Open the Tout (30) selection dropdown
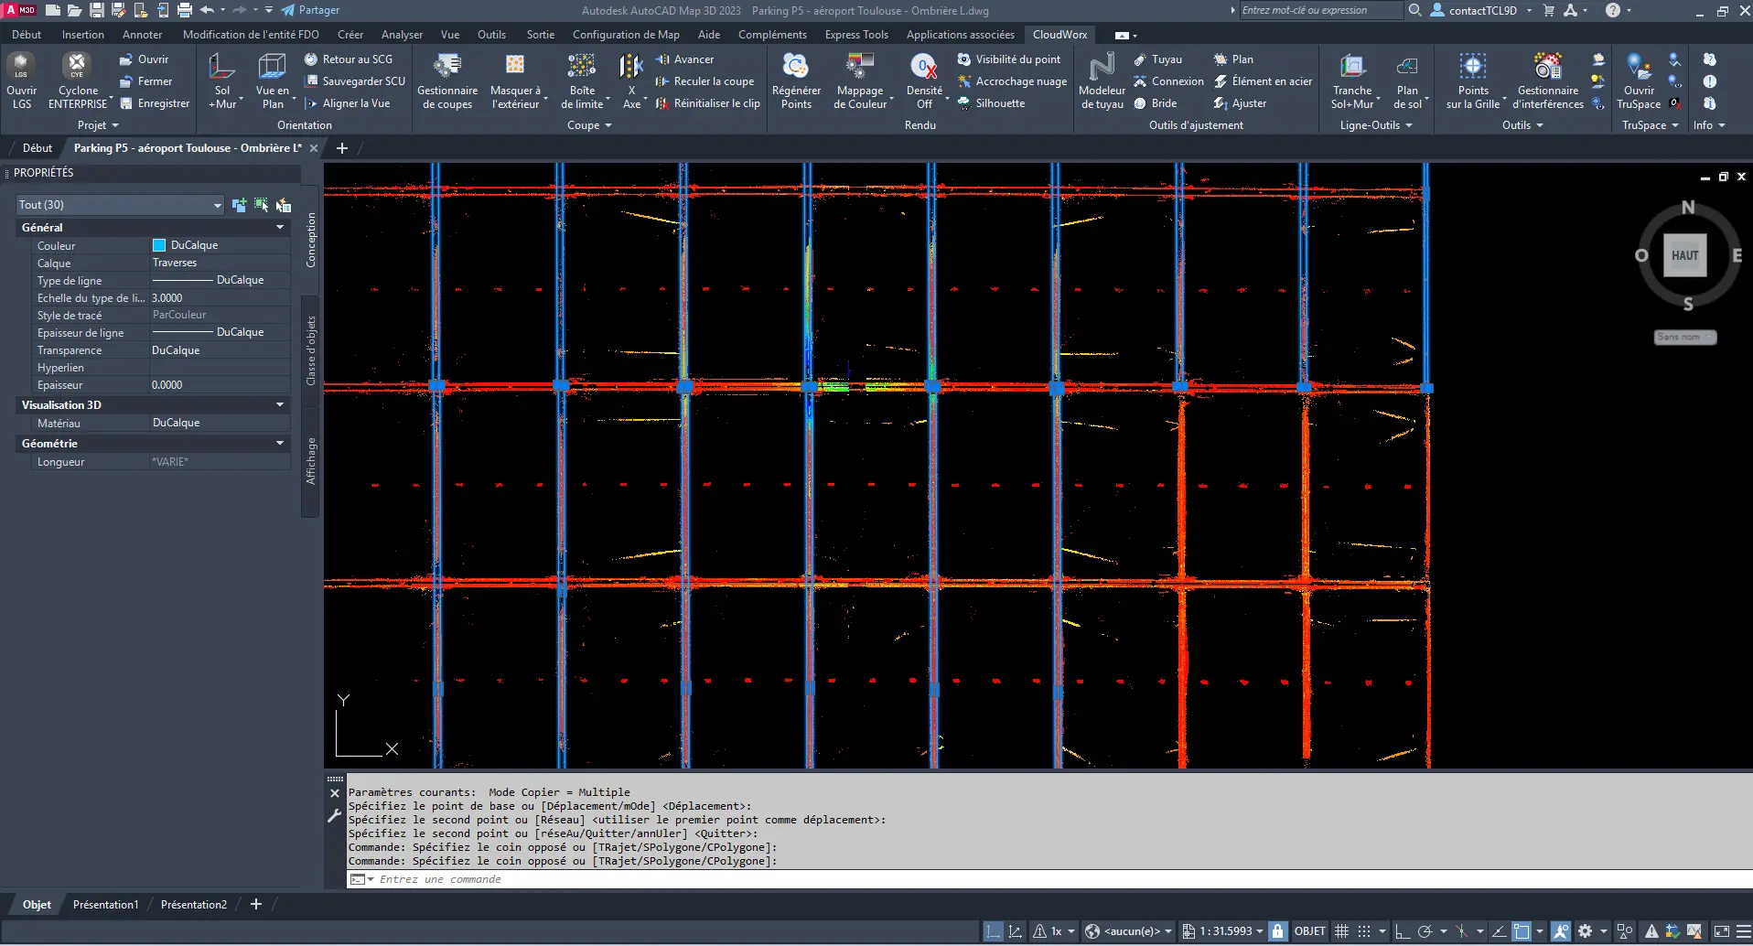 coord(120,205)
